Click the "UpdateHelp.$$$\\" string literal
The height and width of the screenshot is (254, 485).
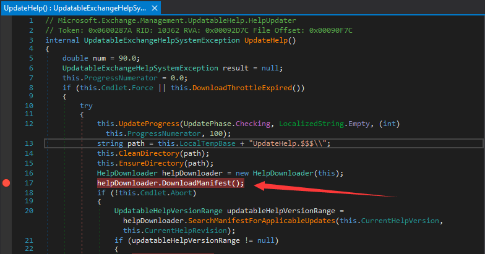click(x=290, y=143)
